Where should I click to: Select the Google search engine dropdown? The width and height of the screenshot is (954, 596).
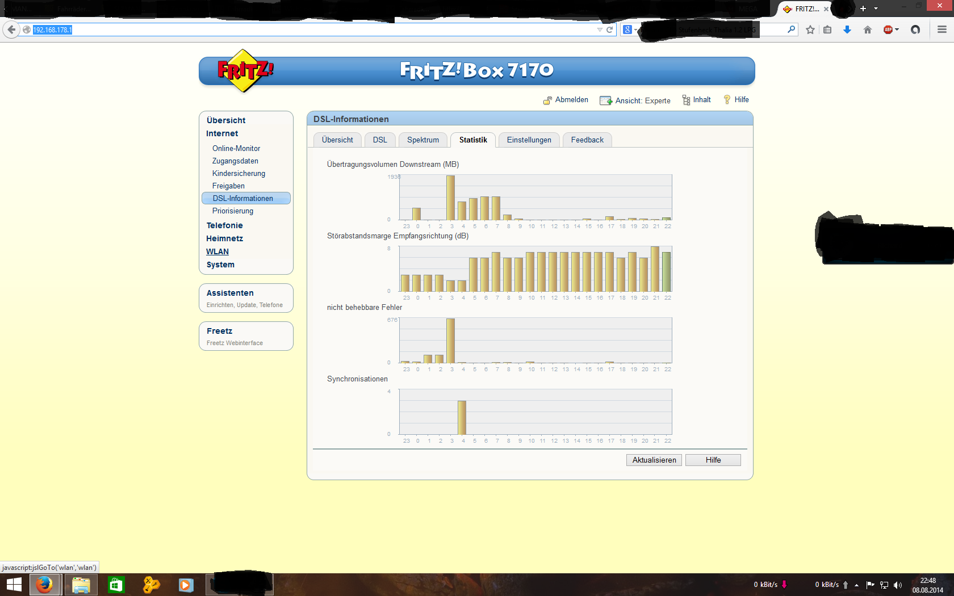pyautogui.click(x=630, y=30)
